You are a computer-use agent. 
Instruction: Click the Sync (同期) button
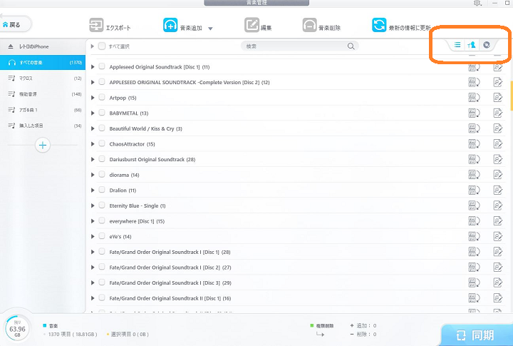477,335
